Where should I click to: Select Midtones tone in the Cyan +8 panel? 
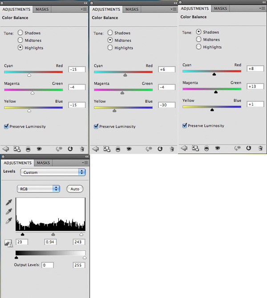click(x=198, y=39)
